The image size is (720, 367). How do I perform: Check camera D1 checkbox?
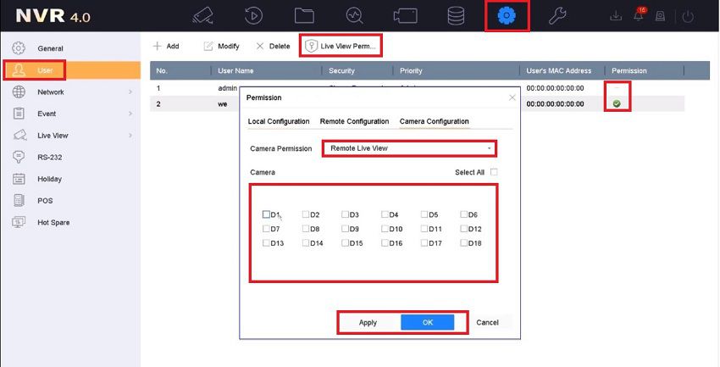pyautogui.click(x=266, y=214)
